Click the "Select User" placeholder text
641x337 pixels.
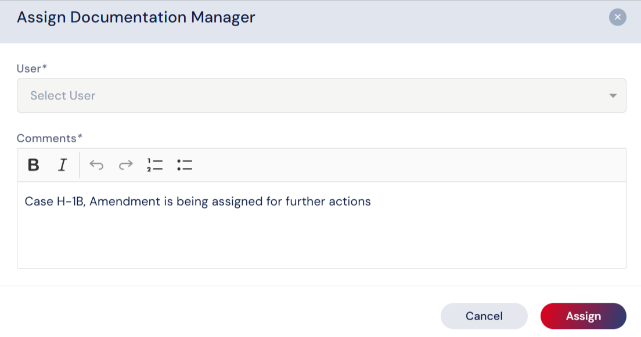[x=63, y=95]
